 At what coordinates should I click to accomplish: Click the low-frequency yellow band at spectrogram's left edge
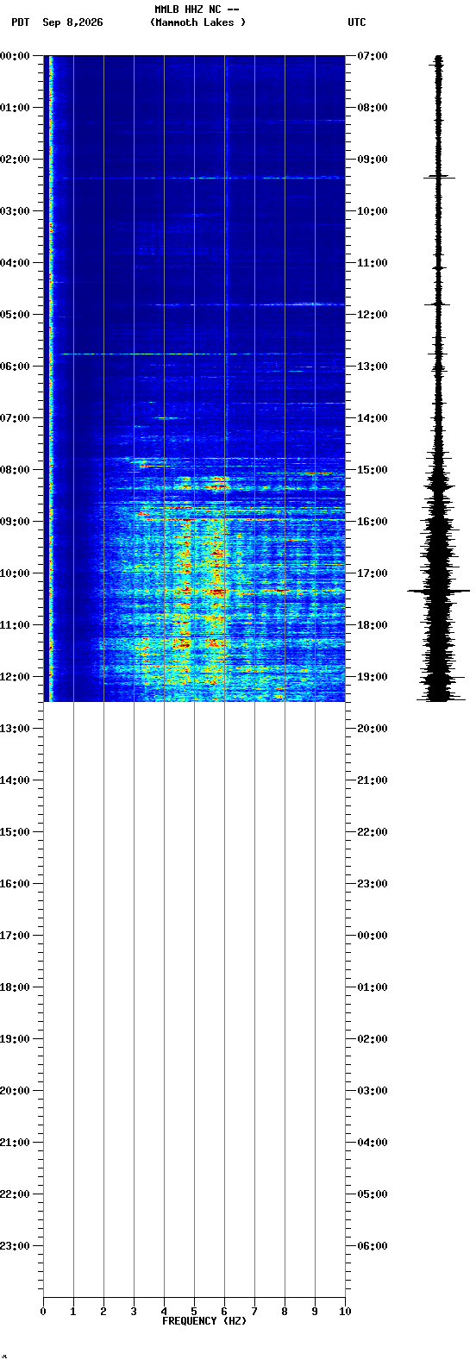point(50,379)
